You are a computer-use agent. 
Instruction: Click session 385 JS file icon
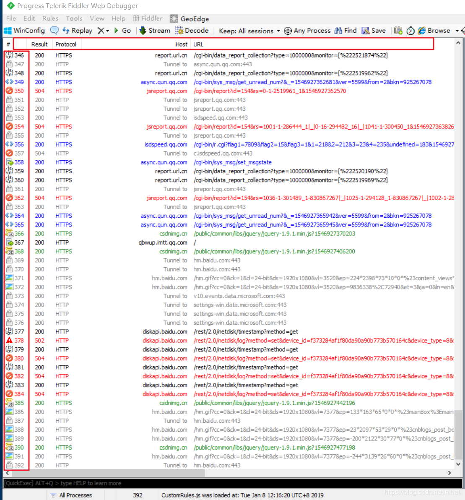click(9, 403)
